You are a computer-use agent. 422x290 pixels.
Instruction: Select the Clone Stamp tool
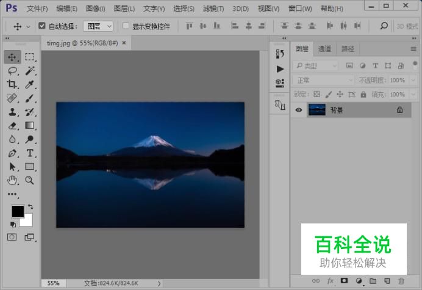coord(12,112)
